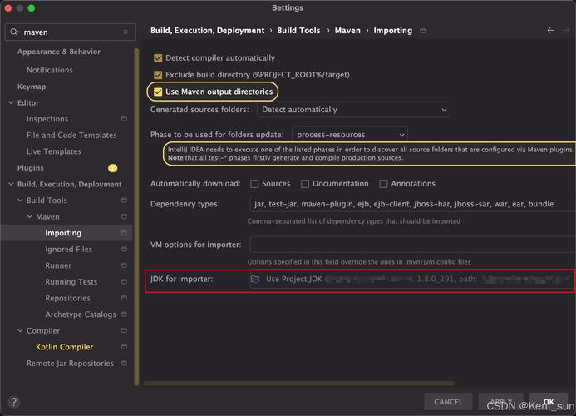Image resolution: width=576 pixels, height=416 pixels.
Task: Click the clear search X icon
Action: tap(126, 32)
